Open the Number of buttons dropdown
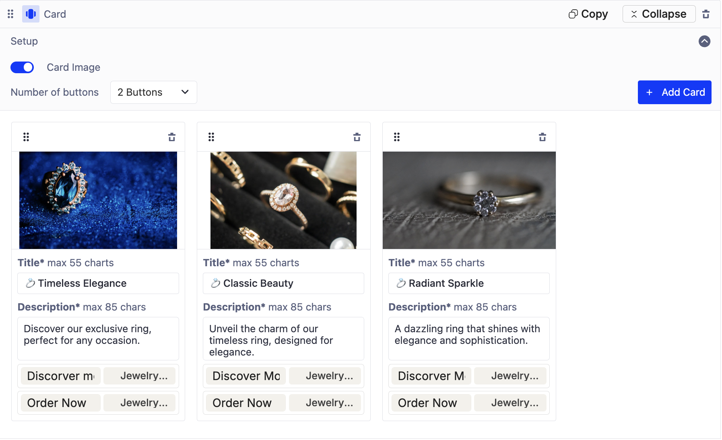The height and width of the screenshot is (440, 722). pyautogui.click(x=153, y=93)
